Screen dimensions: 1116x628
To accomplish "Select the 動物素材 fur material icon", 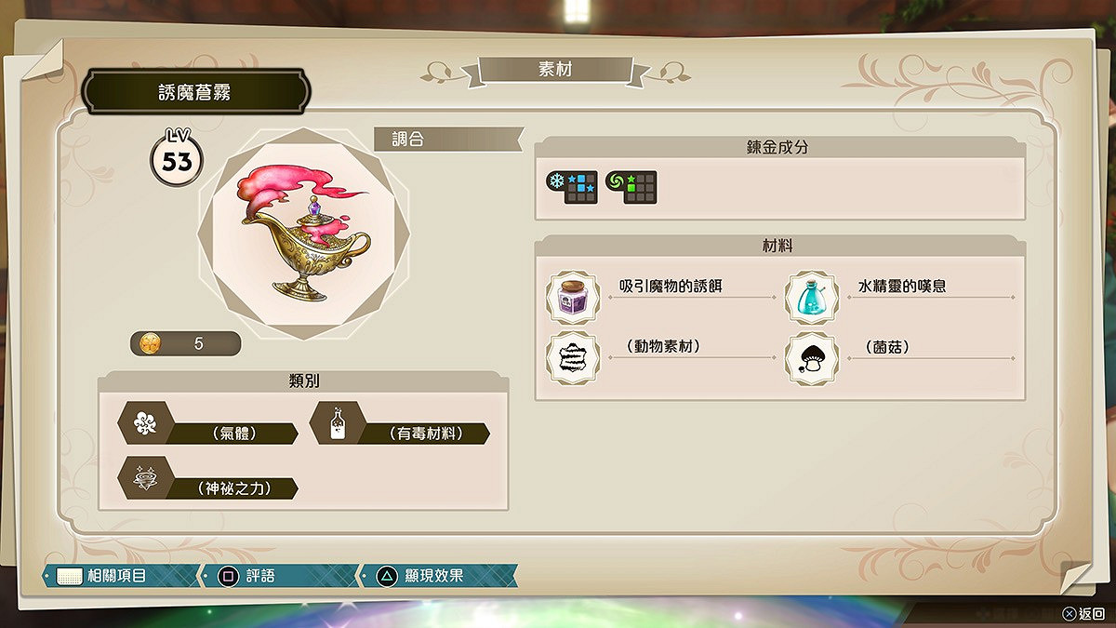I will click(x=572, y=357).
